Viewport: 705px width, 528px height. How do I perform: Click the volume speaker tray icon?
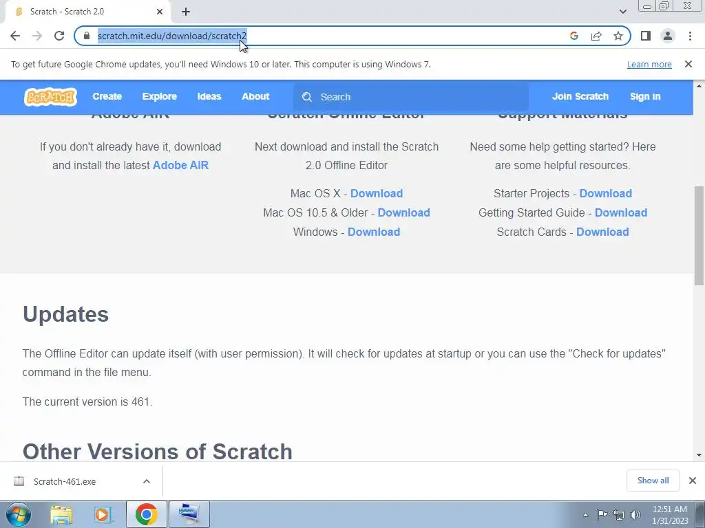coord(635,515)
